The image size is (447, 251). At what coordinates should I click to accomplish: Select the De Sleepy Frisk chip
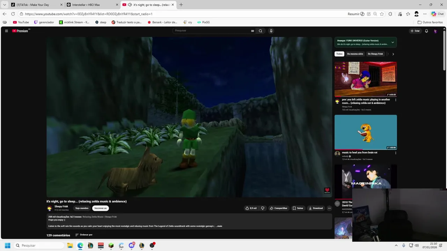[375, 54]
